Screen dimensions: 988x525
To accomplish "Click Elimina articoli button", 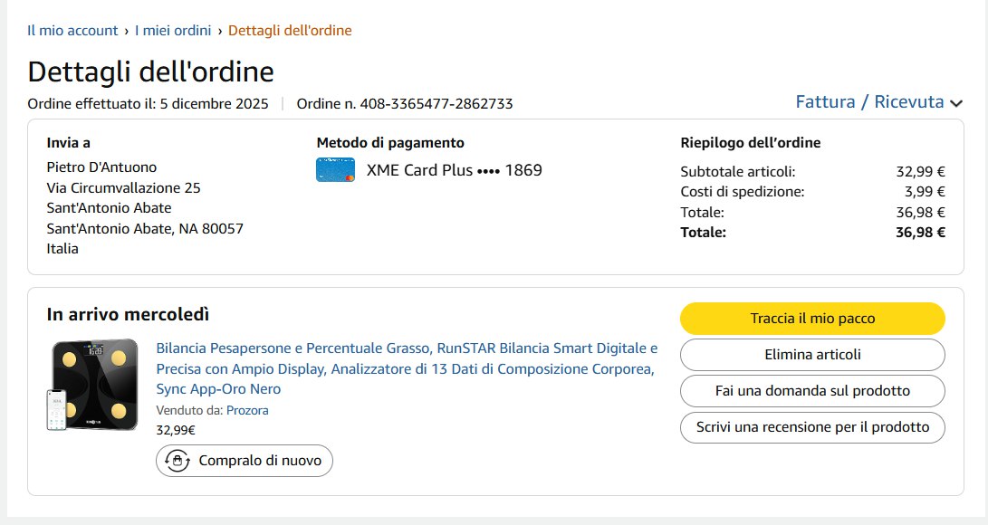I will [x=812, y=355].
